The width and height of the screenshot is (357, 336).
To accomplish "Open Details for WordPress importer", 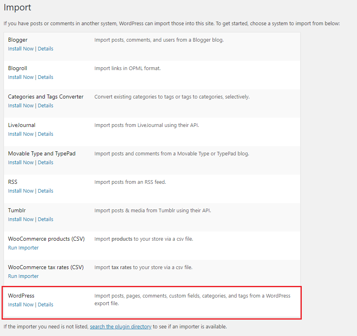I will tap(46, 305).
